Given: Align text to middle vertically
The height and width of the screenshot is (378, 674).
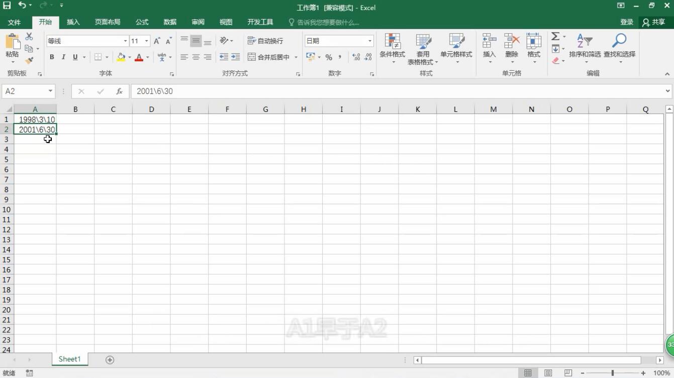Looking at the screenshot, I should coord(196,41).
